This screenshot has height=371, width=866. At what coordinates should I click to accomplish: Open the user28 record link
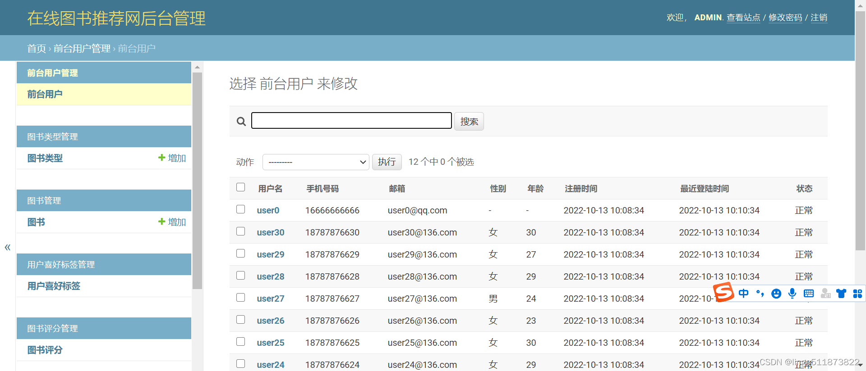(271, 276)
